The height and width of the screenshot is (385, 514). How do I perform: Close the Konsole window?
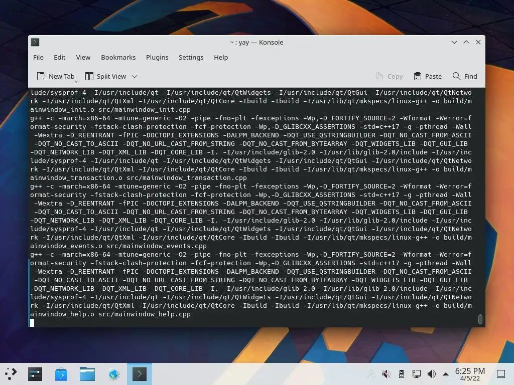(478, 42)
